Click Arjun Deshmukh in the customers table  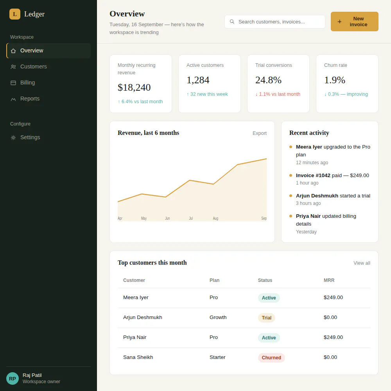(143, 317)
